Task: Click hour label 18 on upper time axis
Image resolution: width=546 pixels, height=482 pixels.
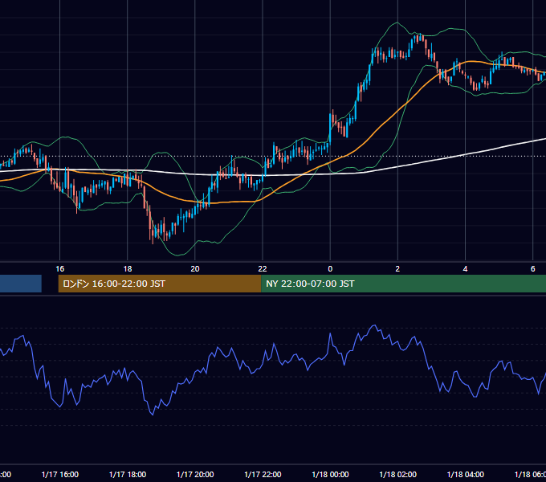Action: coord(128,268)
